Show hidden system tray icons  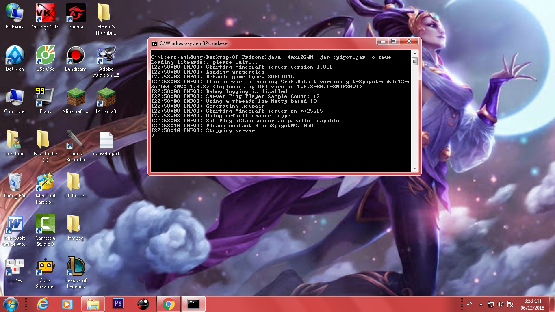481,304
